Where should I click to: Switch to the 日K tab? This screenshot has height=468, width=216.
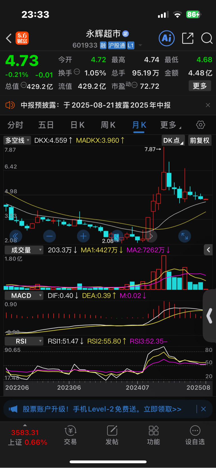click(77, 125)
